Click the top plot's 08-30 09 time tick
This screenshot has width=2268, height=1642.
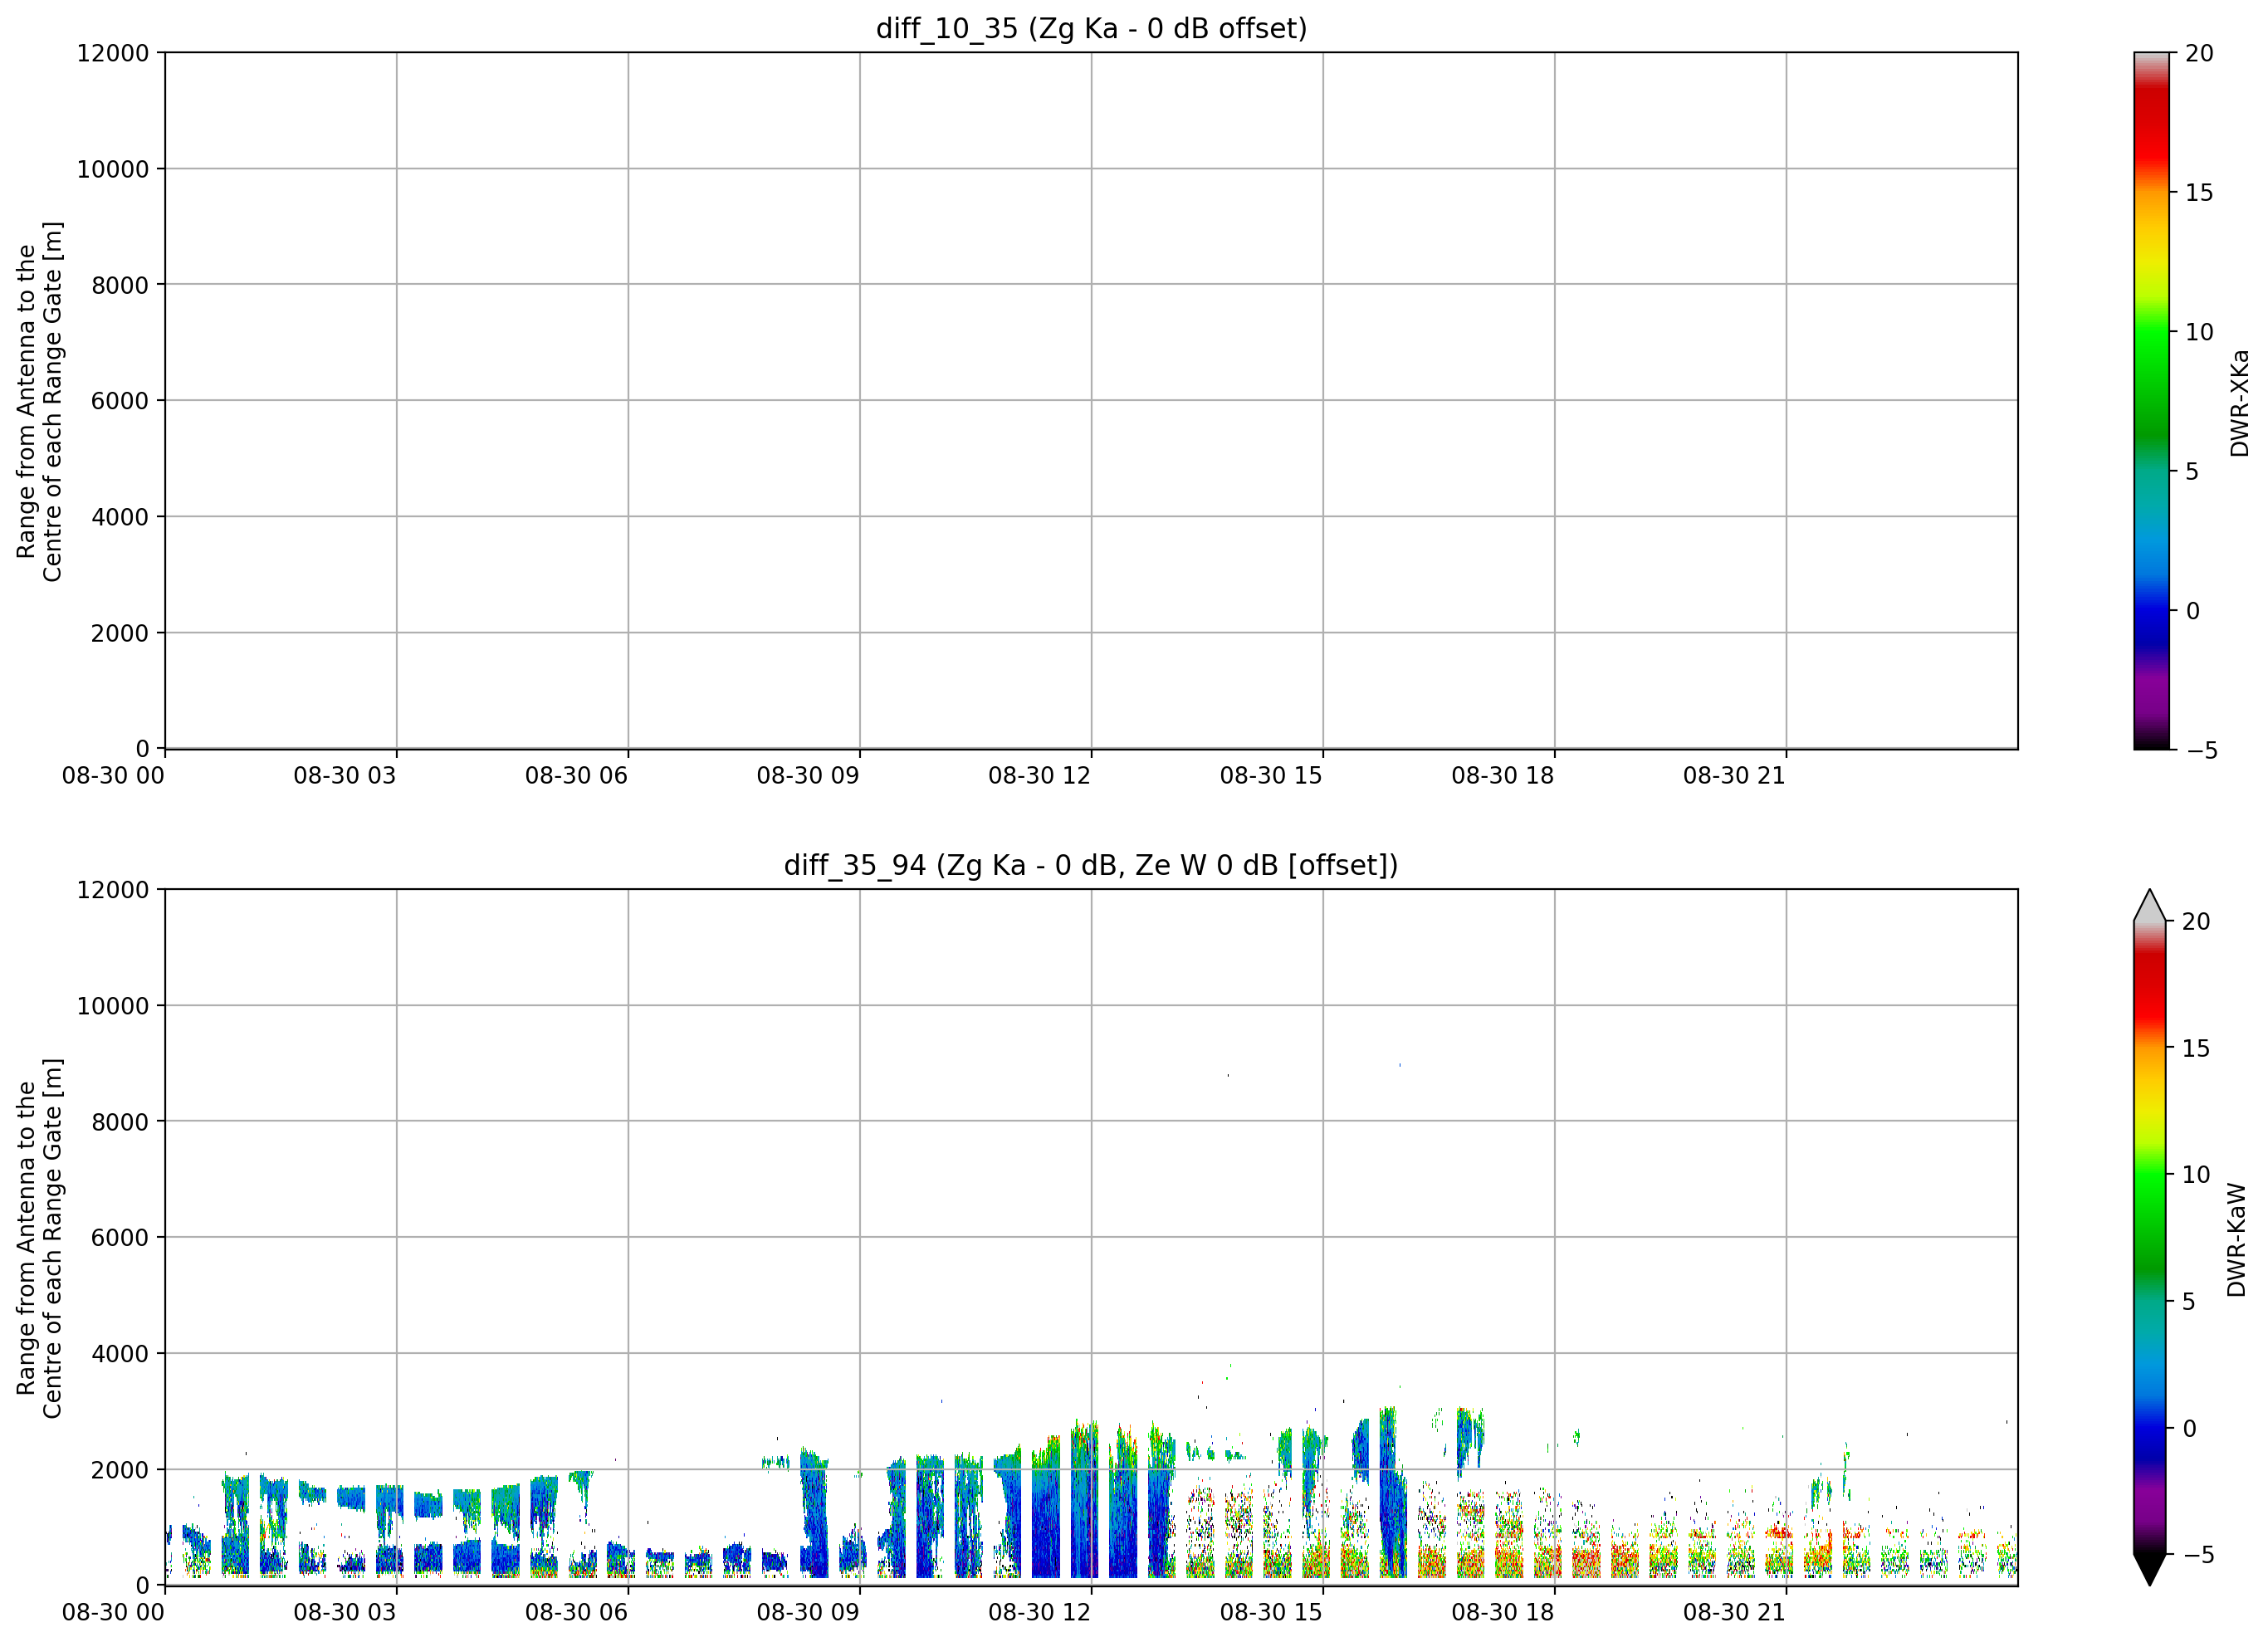click(808, 775)
